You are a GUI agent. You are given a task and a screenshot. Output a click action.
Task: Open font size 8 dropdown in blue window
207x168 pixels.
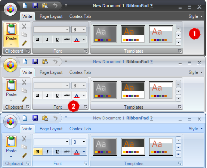coord(79,142)
